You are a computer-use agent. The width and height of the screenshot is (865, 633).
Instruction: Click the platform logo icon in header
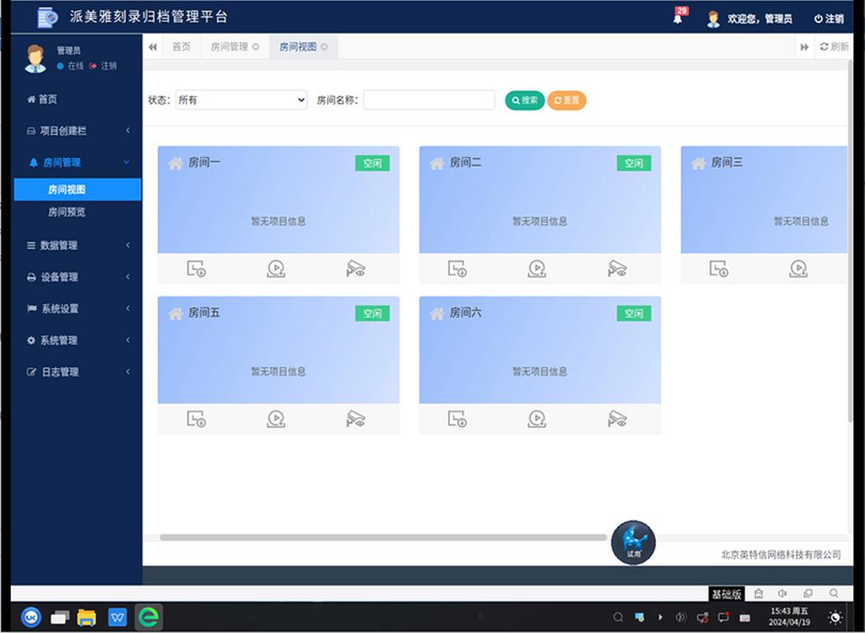pos(47,17)
